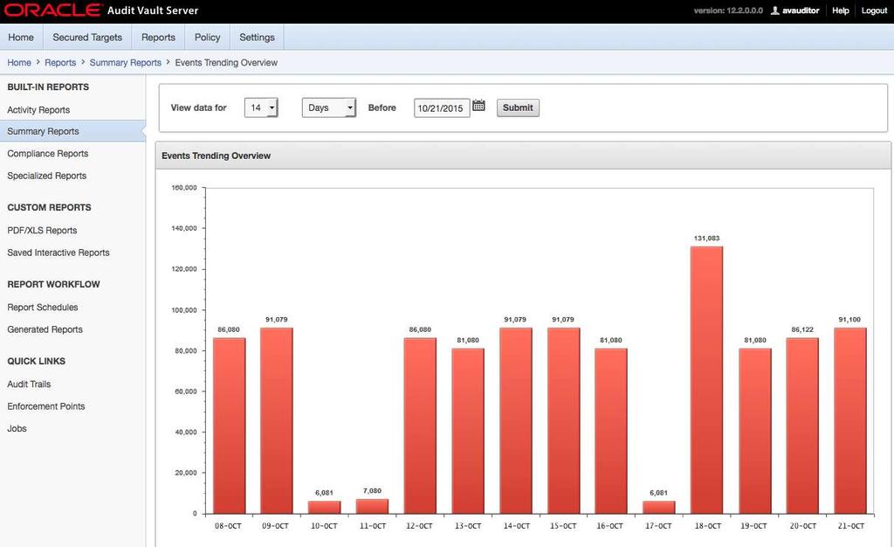Open the Policy tab
Screen dimensions: 894x547
coord(208,37)
